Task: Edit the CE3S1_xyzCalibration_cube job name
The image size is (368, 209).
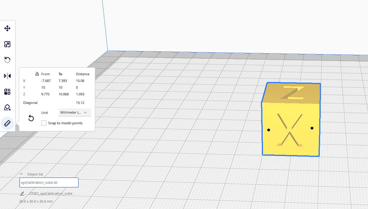Action: pyautogui.click(x=22, y=193)
